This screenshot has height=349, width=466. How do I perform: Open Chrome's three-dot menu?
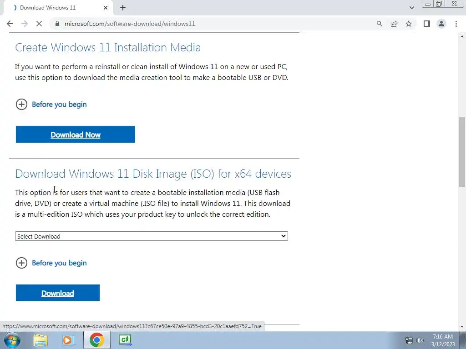click(456, 24)
